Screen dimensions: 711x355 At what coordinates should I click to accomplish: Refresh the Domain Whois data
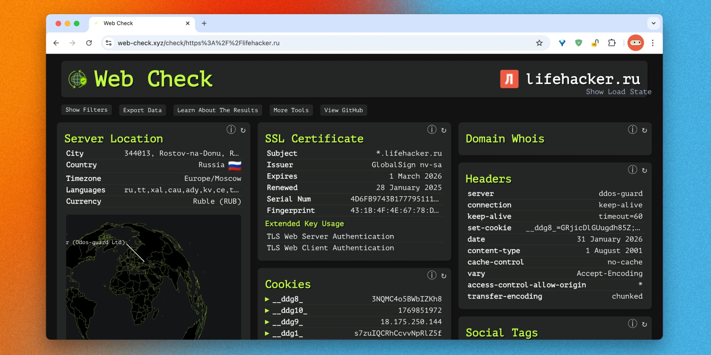click(644, 130)
